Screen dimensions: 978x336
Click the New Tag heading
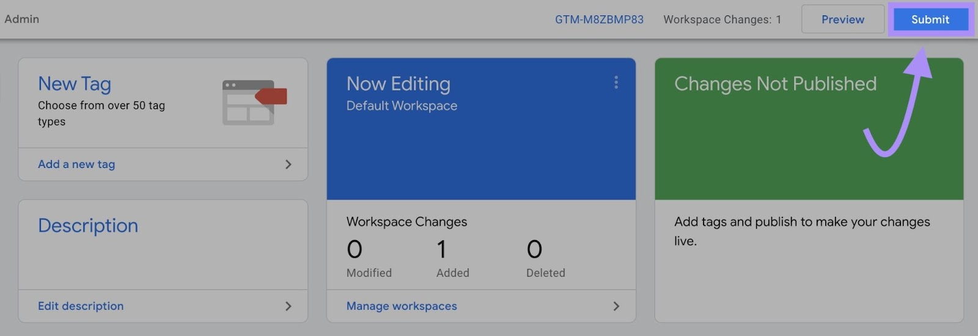coord(75,84)
